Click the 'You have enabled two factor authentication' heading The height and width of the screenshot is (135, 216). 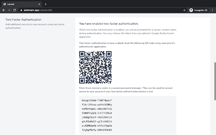click(x=109, y=24)
